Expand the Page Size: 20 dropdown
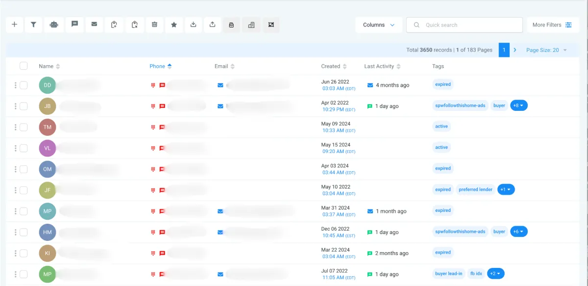The width and height of the screenshot is (588, 286). pyautogui.click(x=546, y=50)
